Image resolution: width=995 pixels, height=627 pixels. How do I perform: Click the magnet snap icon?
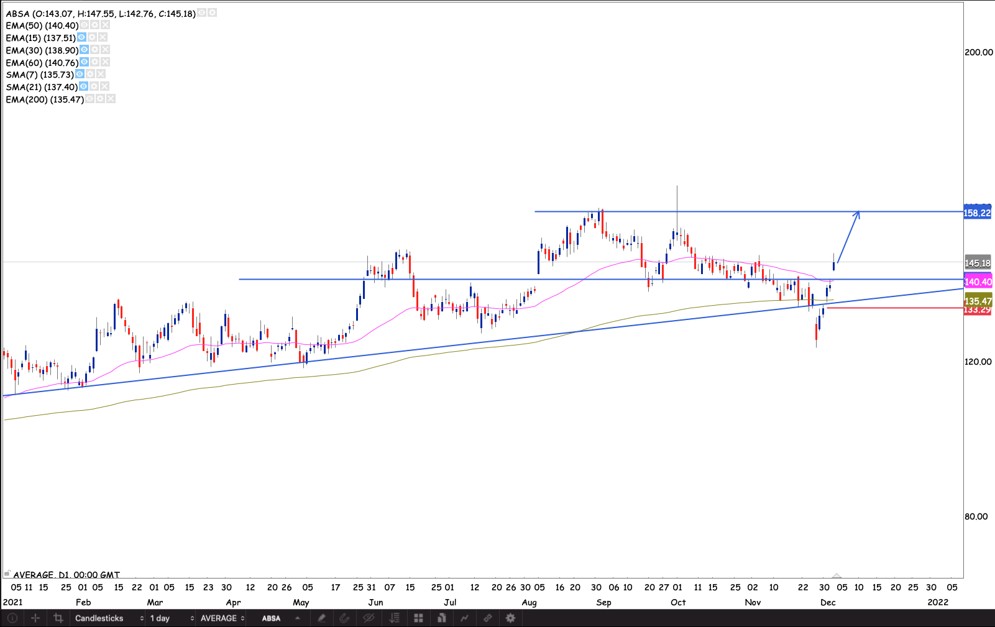(345, 618)
